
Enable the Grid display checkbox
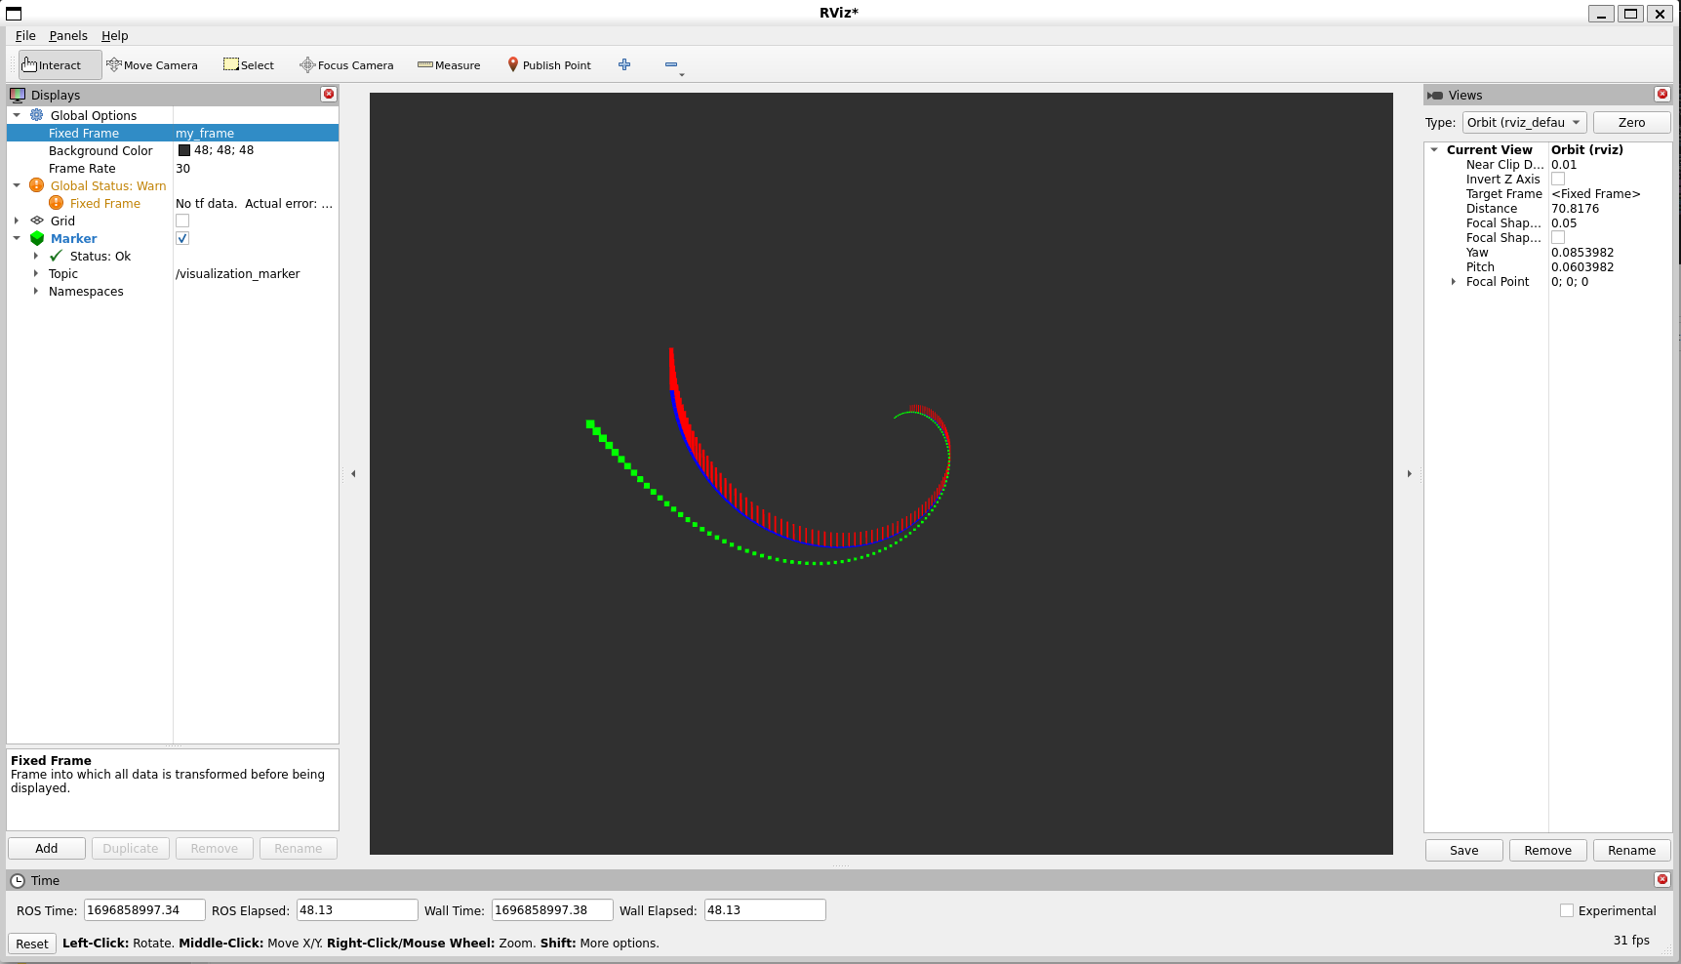[x=182, y=221]
